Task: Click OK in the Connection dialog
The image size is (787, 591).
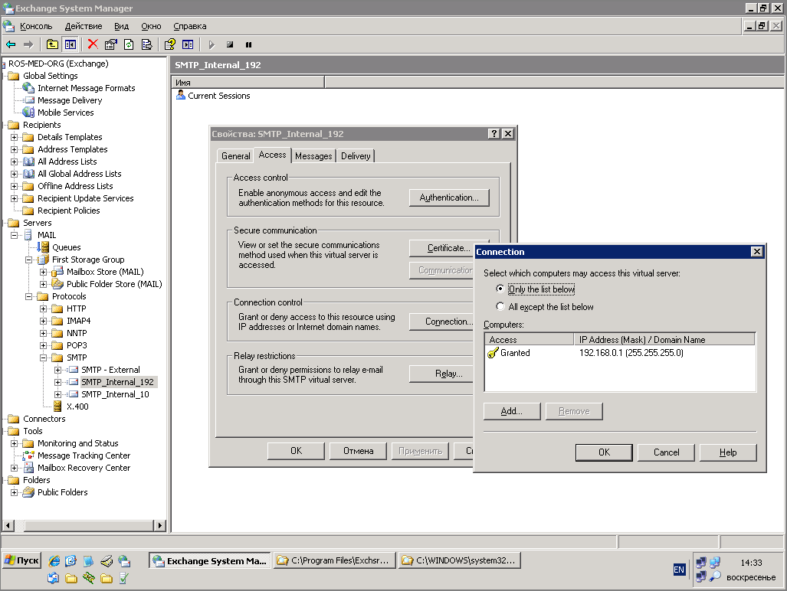Action: click(605, 452)
